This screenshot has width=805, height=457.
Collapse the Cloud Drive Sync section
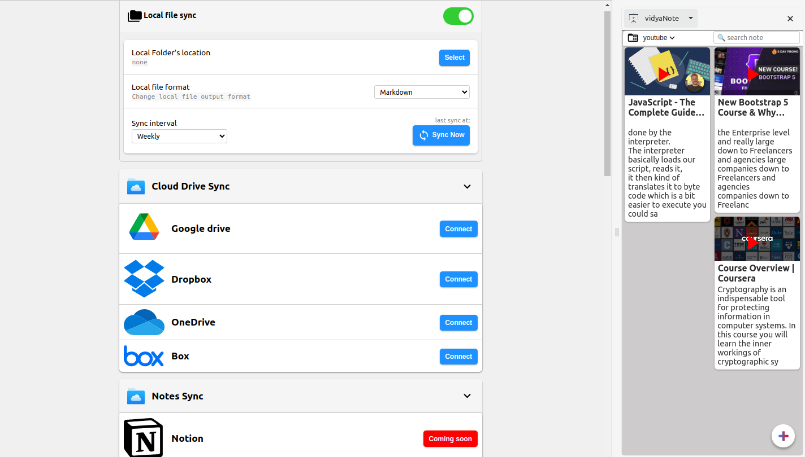pos(467,187)
